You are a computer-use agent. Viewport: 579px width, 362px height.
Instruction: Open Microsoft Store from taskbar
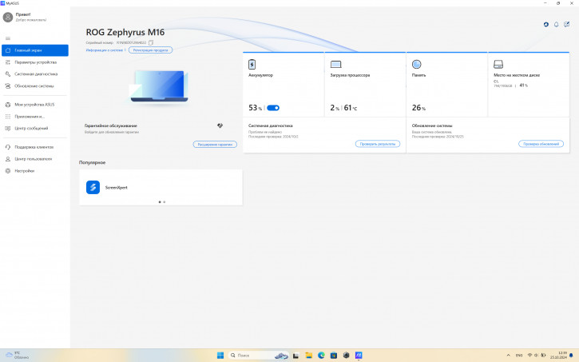(334, 356)
